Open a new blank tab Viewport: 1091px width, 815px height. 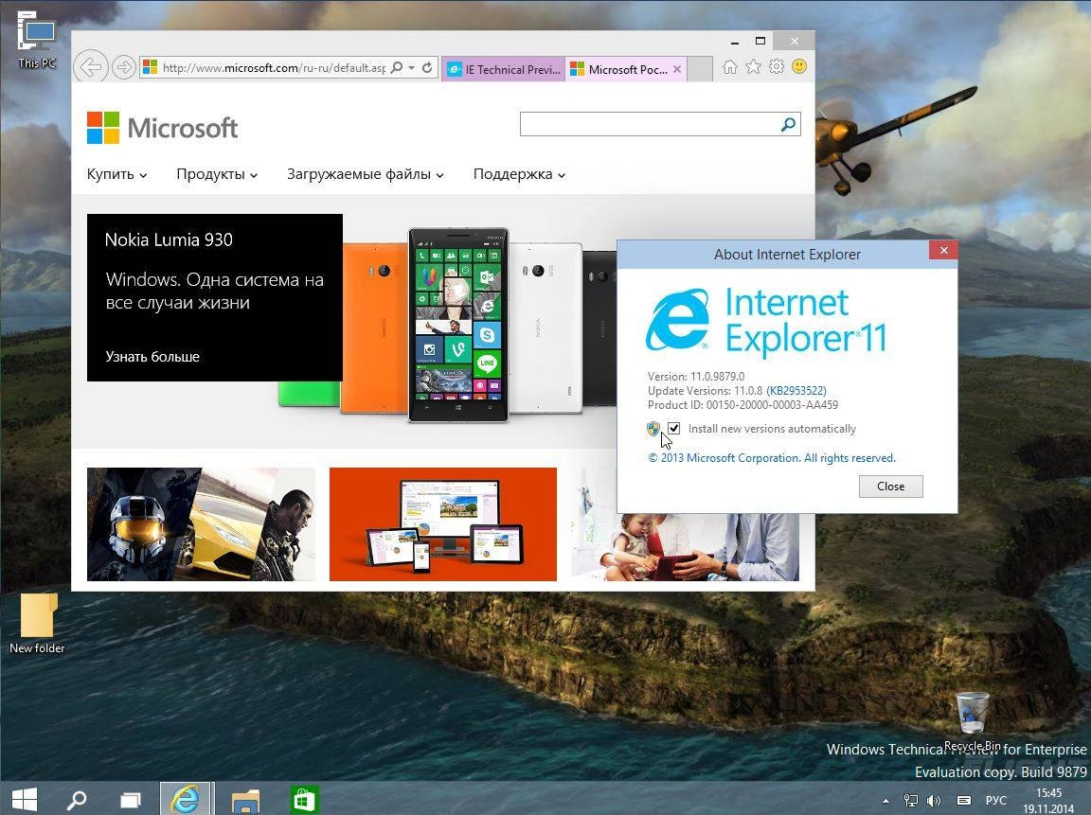tap(699, 69)
